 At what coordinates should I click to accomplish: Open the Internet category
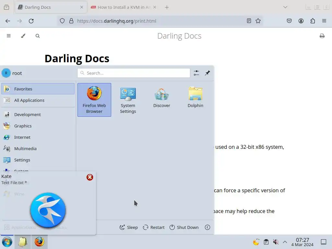38,137
